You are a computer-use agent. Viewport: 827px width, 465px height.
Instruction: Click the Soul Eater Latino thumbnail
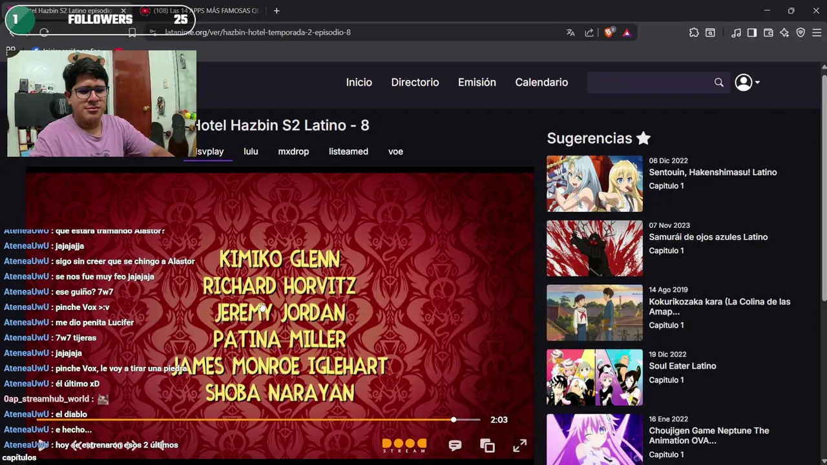point(594,377)
